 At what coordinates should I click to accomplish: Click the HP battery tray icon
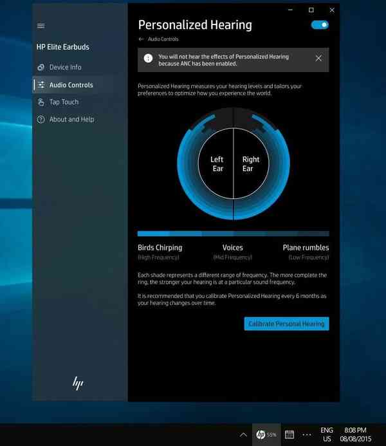point(266,434)
